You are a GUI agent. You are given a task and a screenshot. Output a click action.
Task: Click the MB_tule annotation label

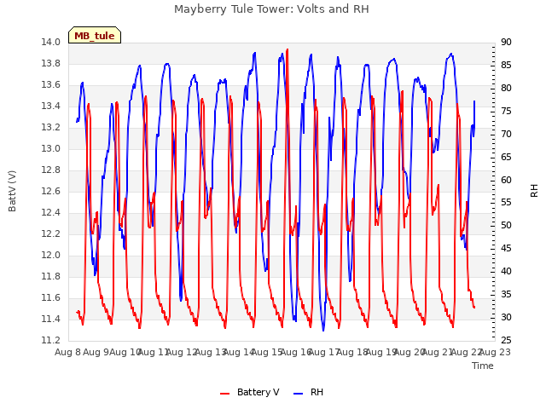pos(95,36)
